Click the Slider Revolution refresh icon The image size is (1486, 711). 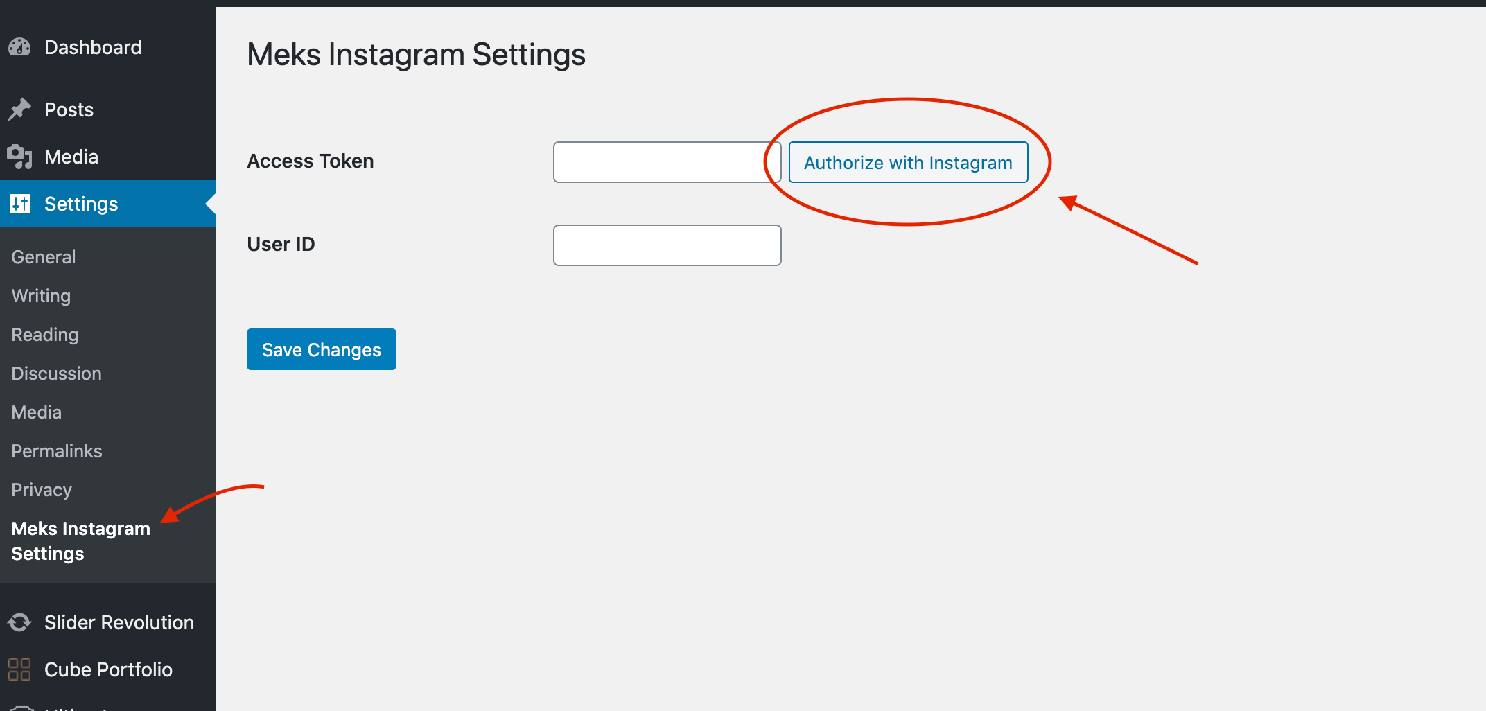(19, 622)
